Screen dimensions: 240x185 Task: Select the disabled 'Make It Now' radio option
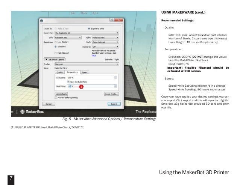56,29
